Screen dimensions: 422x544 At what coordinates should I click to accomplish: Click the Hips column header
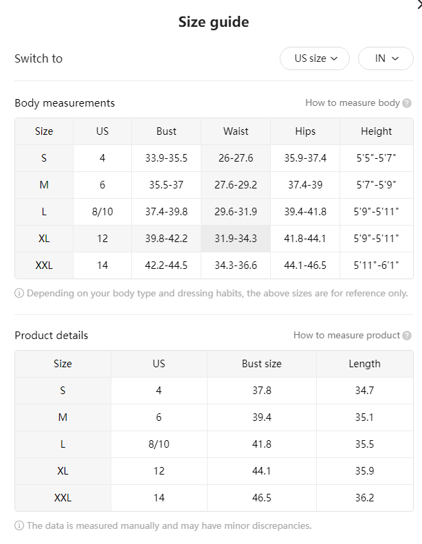pos(305,131)
